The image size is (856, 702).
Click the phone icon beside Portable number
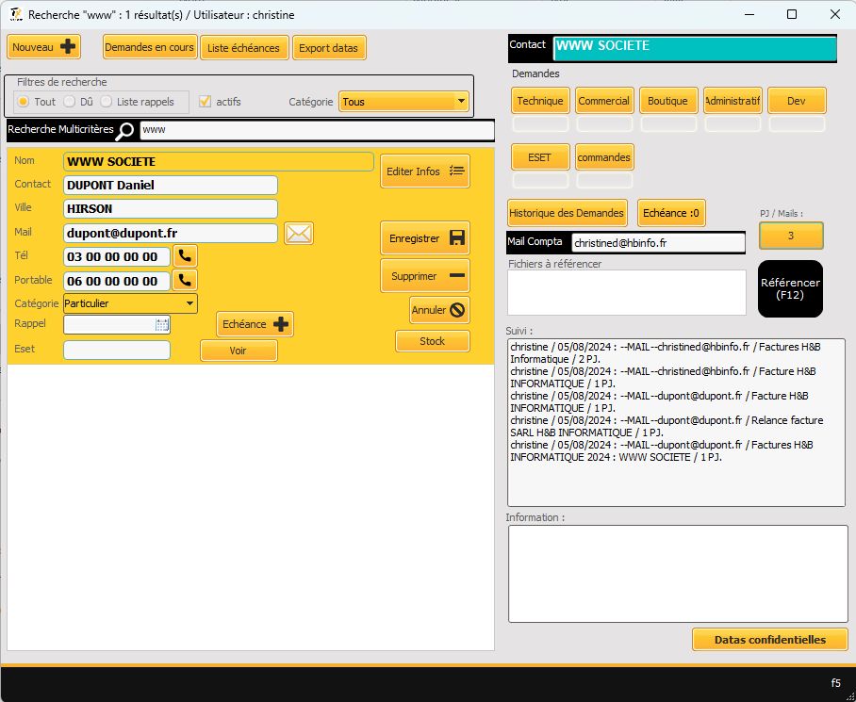pos(185,280)
